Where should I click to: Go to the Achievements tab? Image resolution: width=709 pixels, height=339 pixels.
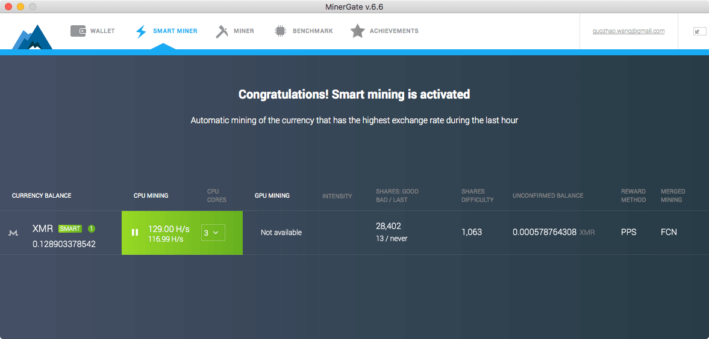coord(393,31)
